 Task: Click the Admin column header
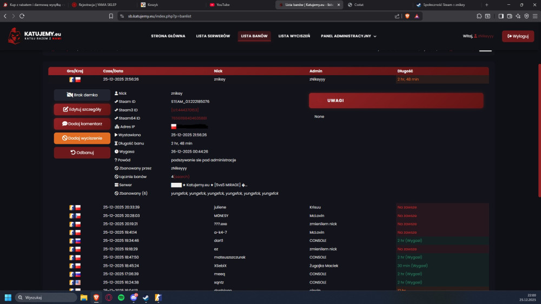pos(316,71)
